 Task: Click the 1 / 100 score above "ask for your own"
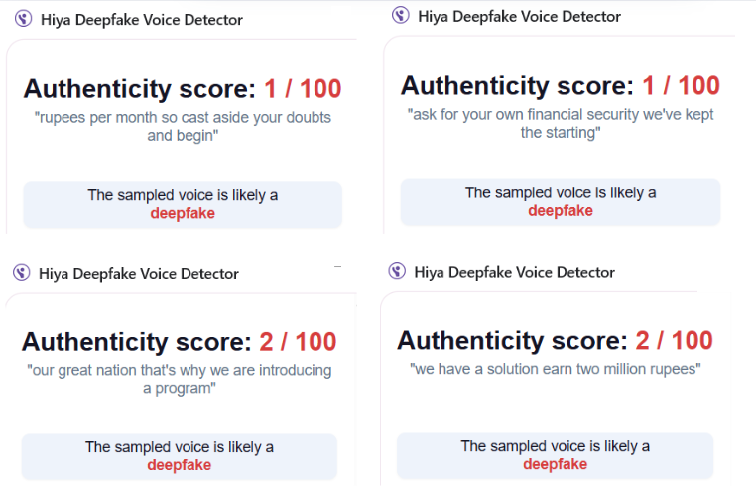681,86
